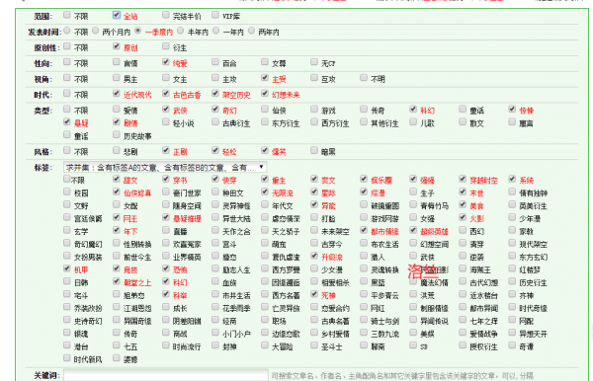
Task: Uncheck the 甜文 tag checkbox
Action: click(x=117, y=179)
